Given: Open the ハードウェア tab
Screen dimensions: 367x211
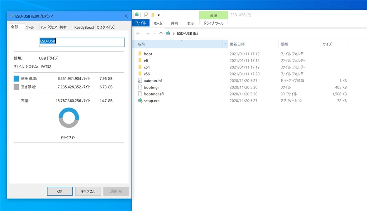Looking at the screenshot, I should (48, 27).
